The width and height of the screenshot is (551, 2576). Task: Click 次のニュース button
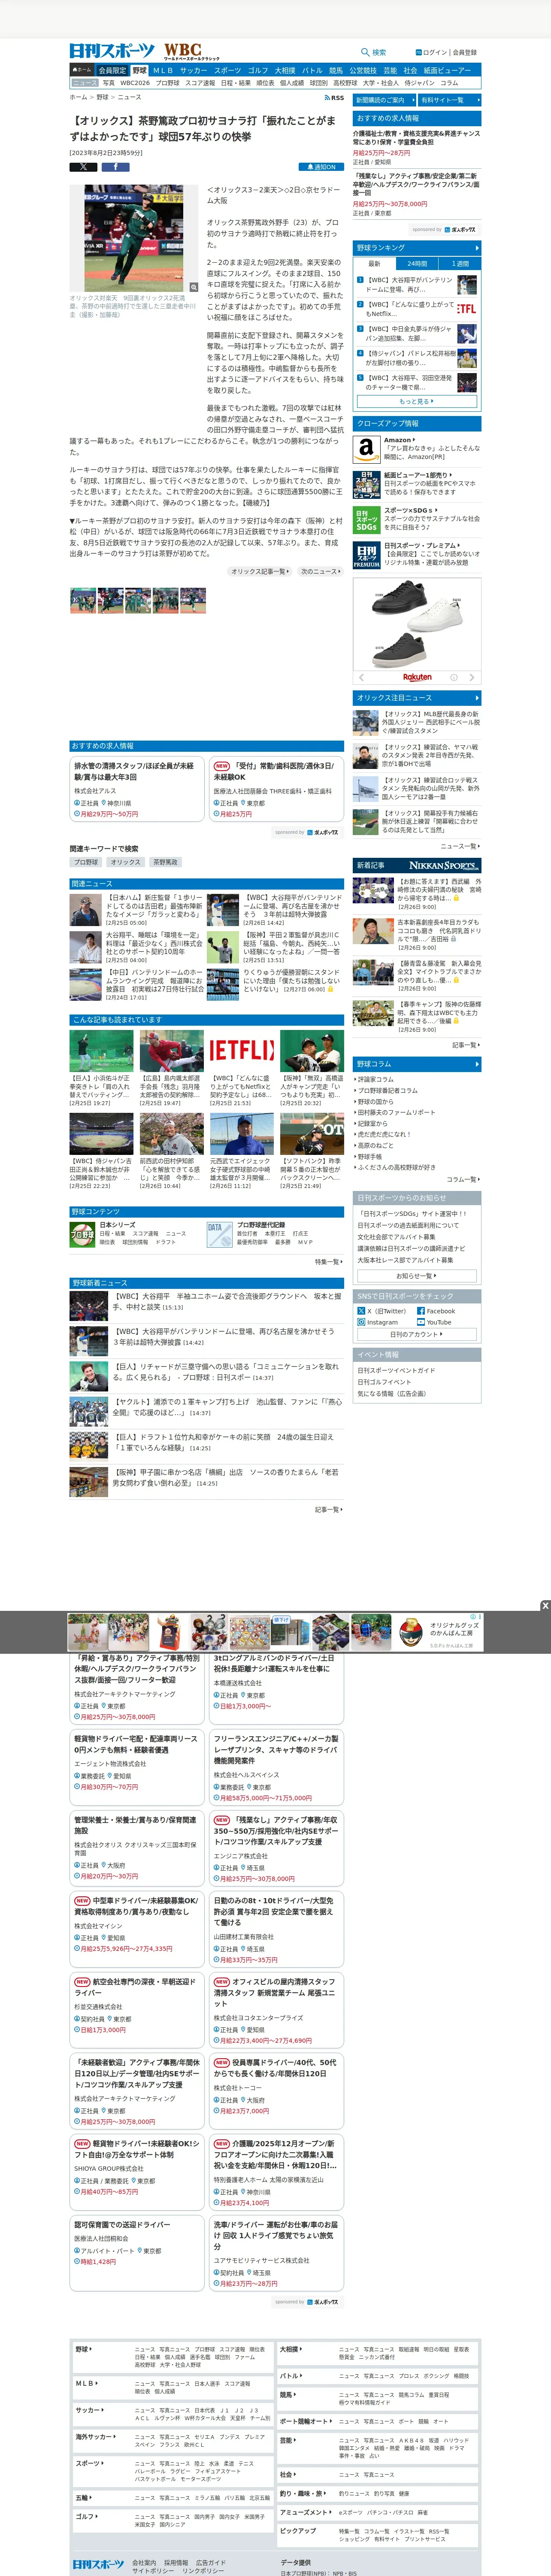[320, 572]
